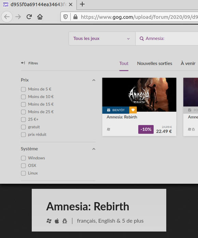This screenshot has width=198, height=238.
Task: Check the Windows system filter
Action: [23, 158]
